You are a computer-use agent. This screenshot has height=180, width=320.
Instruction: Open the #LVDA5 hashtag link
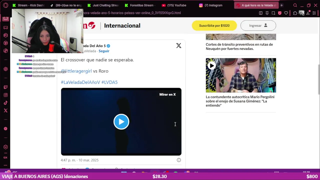pos(109,82)
